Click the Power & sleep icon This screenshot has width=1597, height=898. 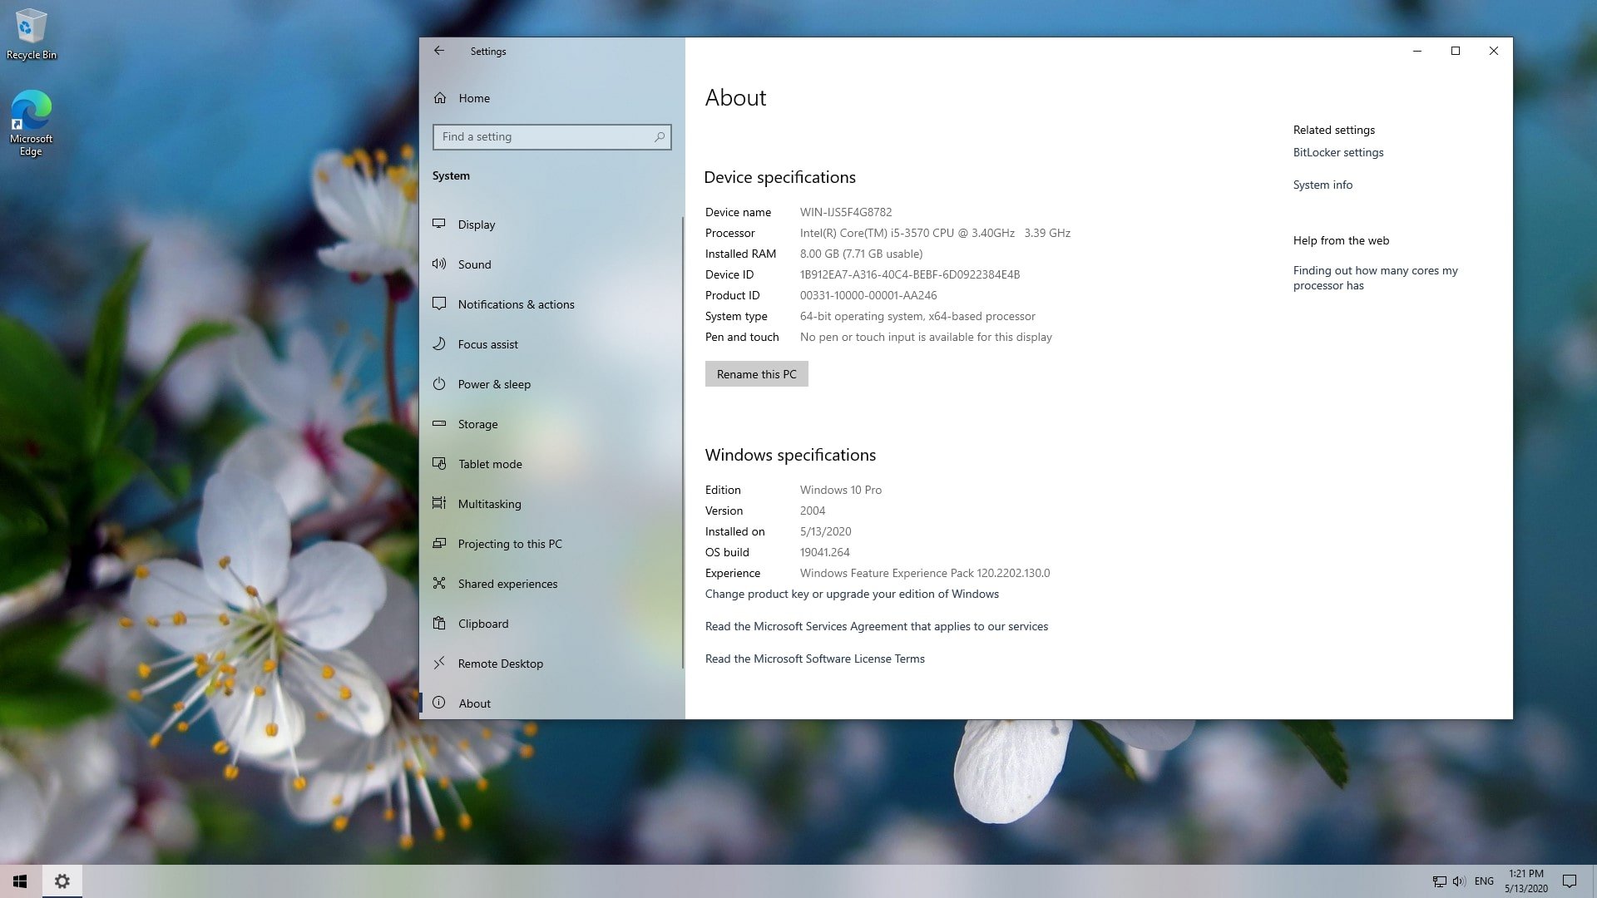click(x=439, y=383)
